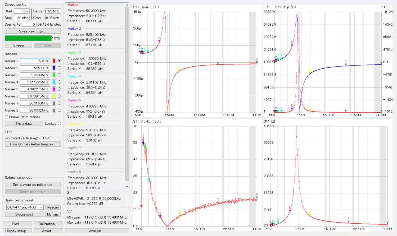Image resolution: width=397 pixels, height=236 pixels.
Task: Select the Marker 2 radio button
Action: coord(59,68)
